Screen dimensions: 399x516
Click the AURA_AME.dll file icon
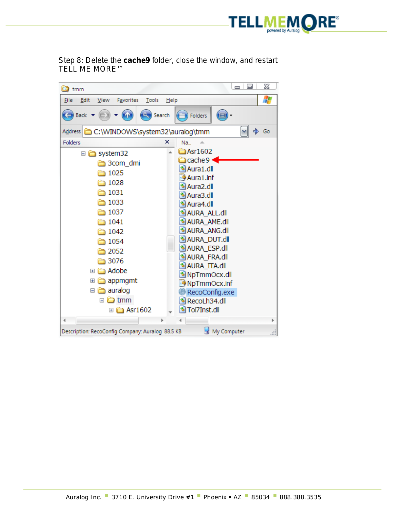pyautogui.click(x=182, y=222)
